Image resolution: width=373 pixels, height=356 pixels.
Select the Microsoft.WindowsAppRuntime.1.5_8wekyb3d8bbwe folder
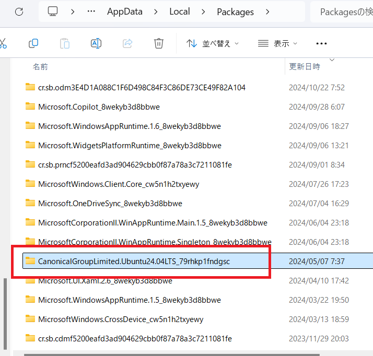click(130, 300)
